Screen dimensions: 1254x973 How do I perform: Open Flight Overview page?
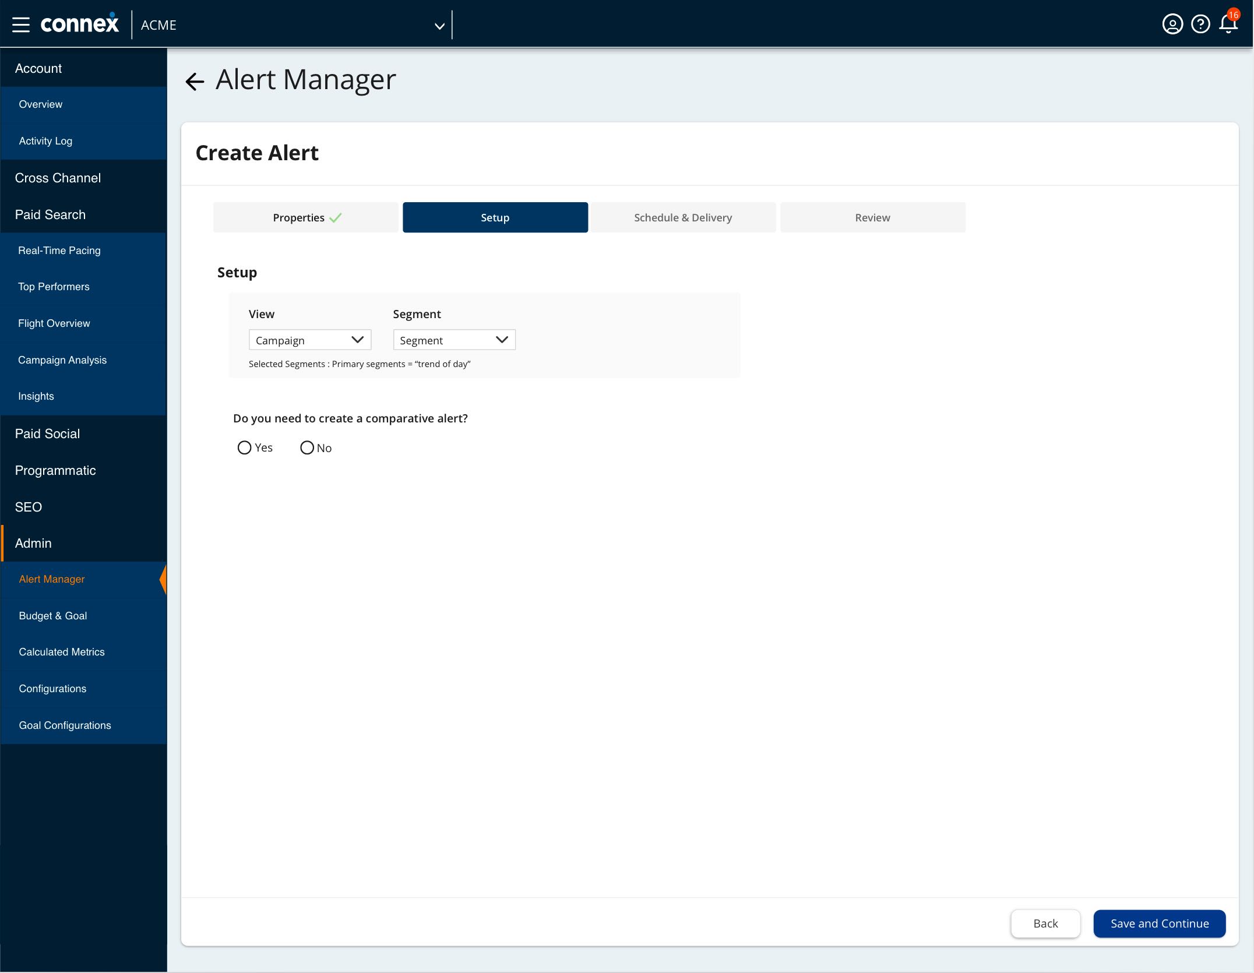(84, 323)
